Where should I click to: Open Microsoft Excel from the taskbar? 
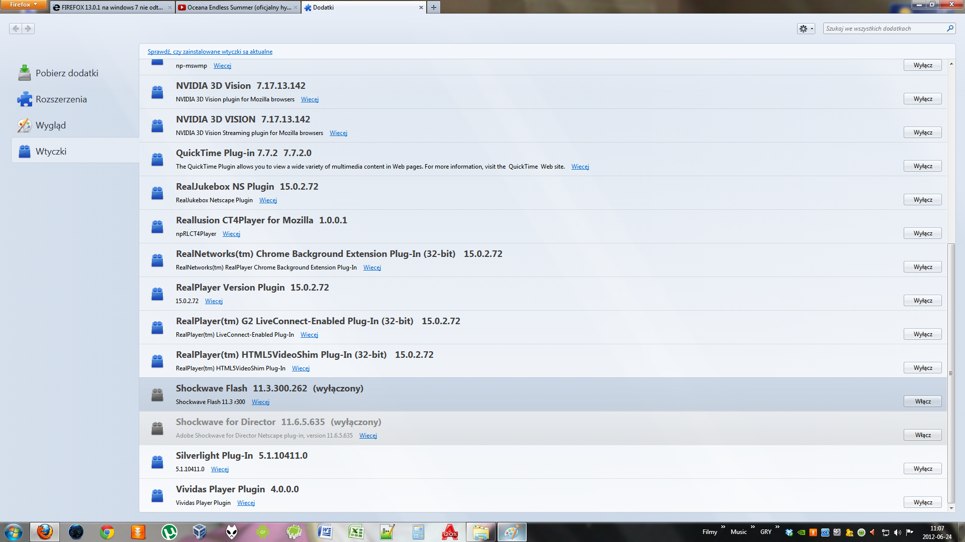click(x=356, y=532)
